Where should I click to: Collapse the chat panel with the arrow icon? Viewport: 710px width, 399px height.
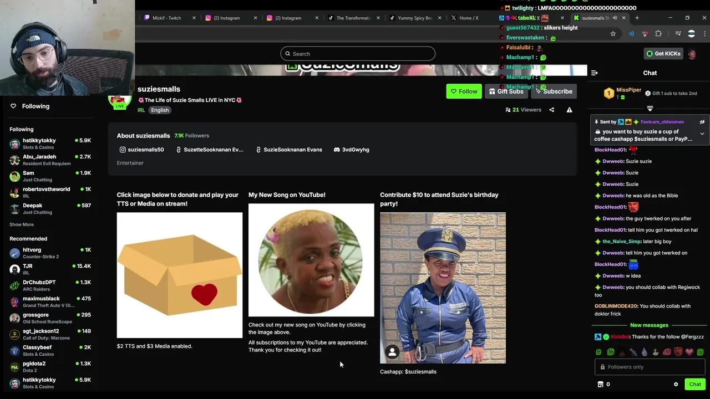594,73
